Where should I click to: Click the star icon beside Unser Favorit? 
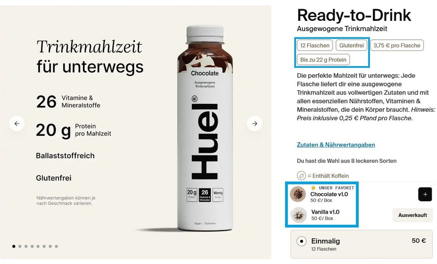tap(313, 188)
